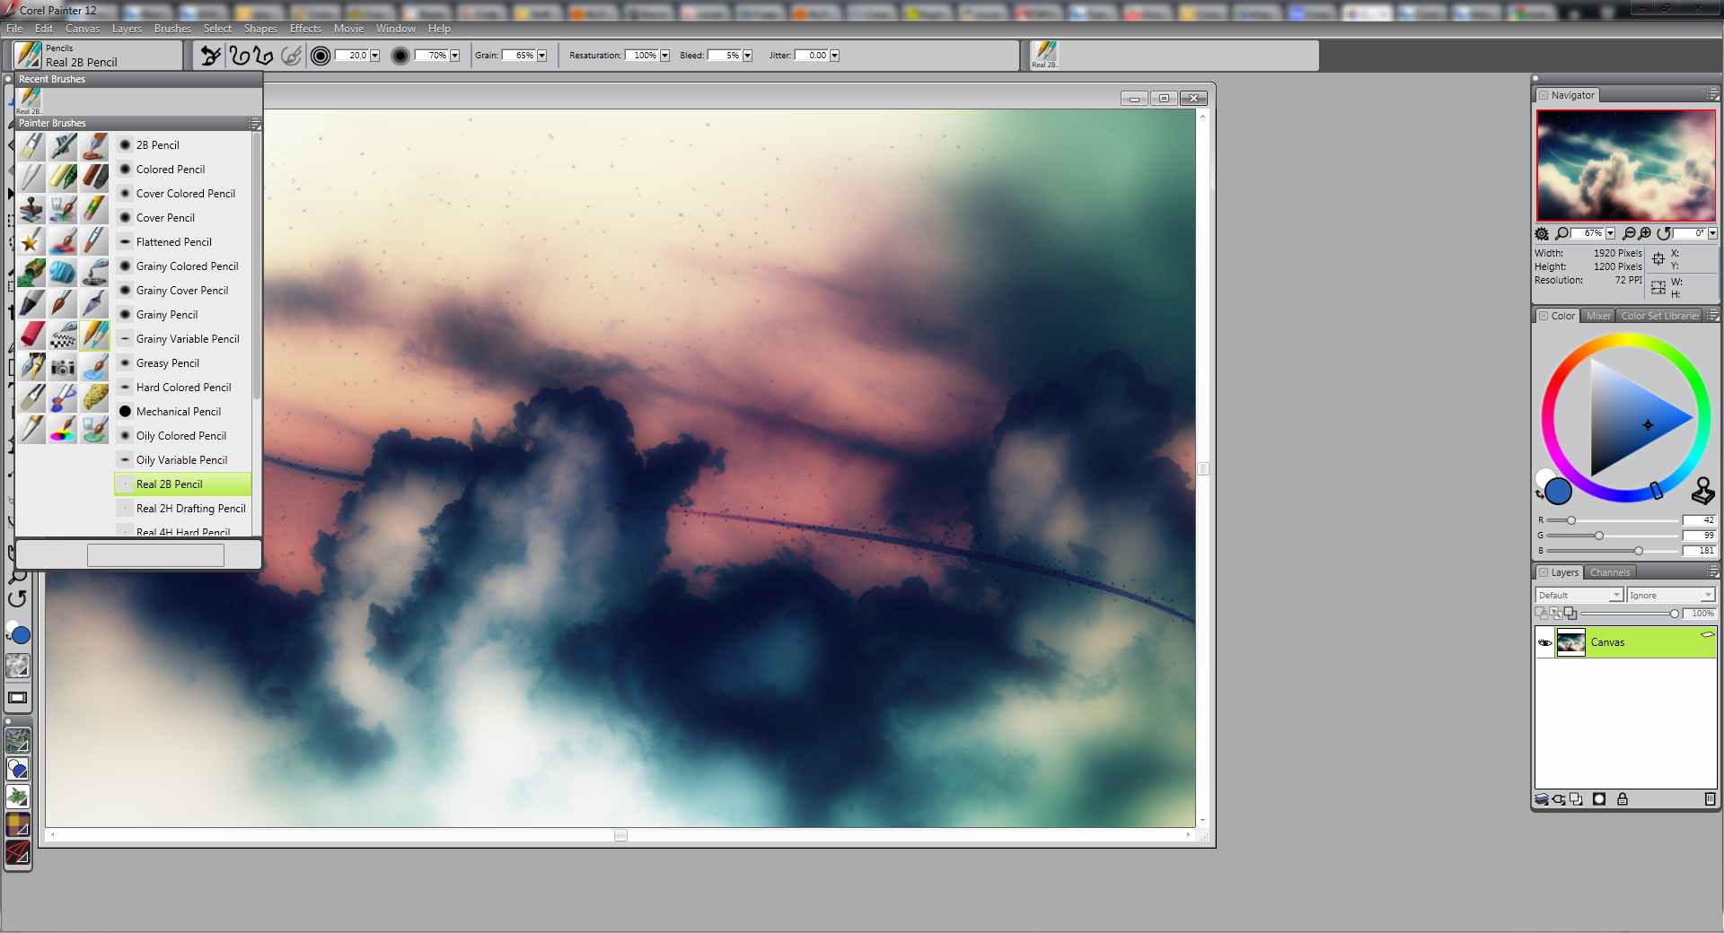Choose the Sponges brush category
The width and height of the screenshot is (1724, 933).
coord(94,397)
